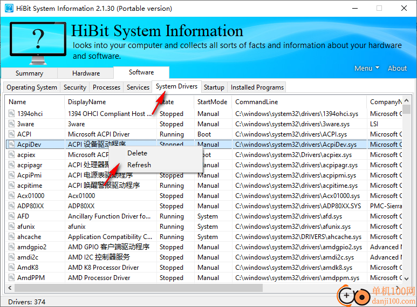Click the System start mode of afunix
This screenshot has width=417, height=307.
click(x=208, y=227)
